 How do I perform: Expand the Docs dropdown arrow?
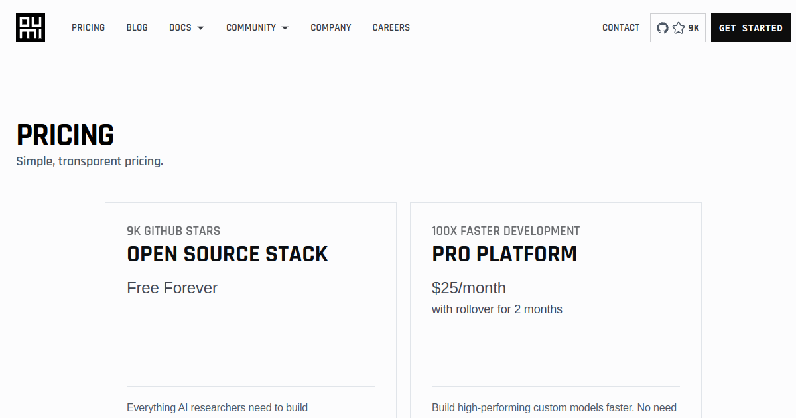[x=201, y=28]
